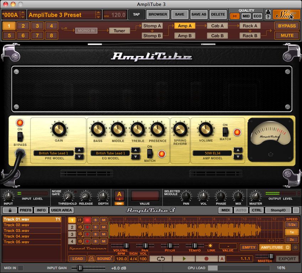Solo speed trainer track 4
This screenshot has height=273, width=302.
point(95,241)
